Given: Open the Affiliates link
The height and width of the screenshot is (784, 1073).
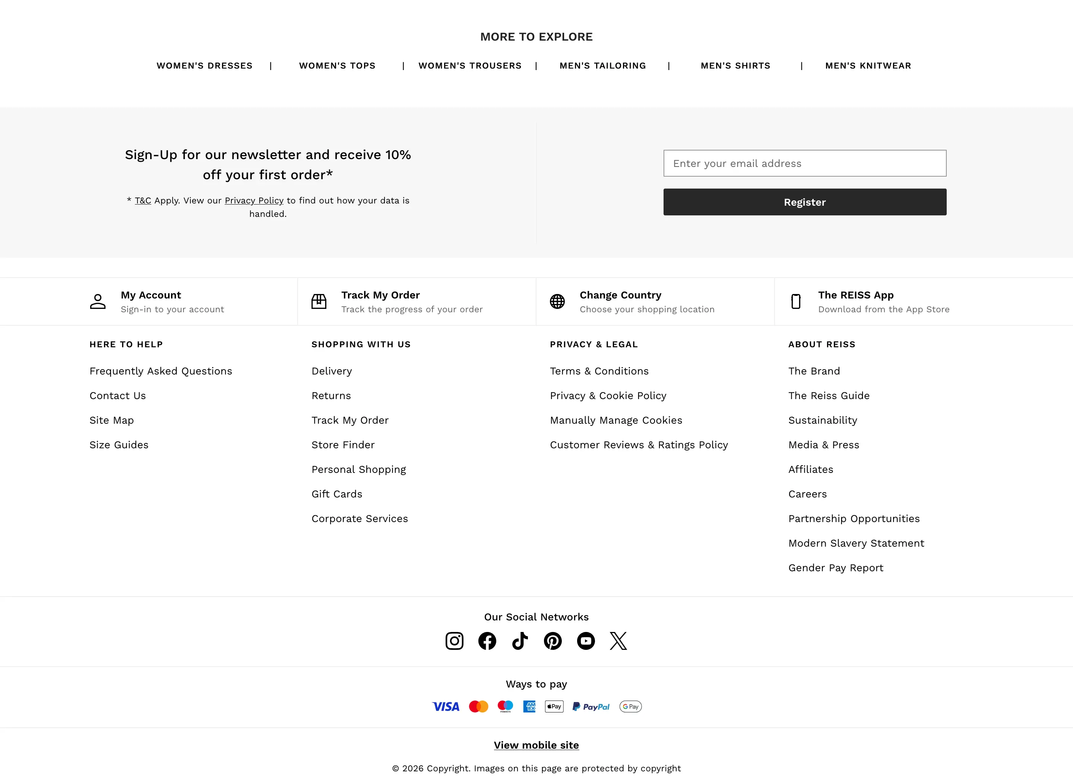Looking at the screenshot, I should 811,470.
